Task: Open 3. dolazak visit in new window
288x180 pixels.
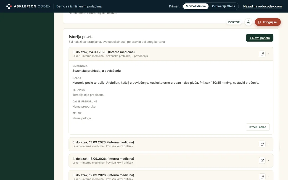Action: click(x=262, y=177)
